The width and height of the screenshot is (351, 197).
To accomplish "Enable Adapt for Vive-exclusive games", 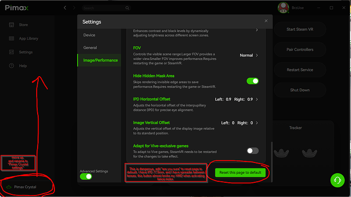I will point(252,151).
